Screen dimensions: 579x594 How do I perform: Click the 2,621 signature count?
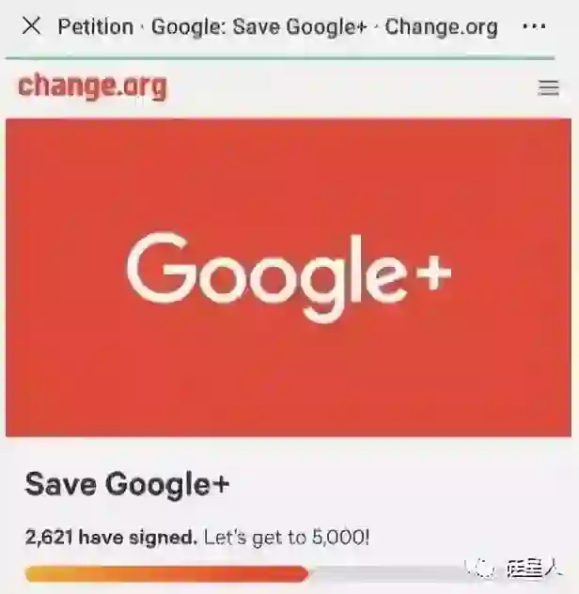click(49, 537)
